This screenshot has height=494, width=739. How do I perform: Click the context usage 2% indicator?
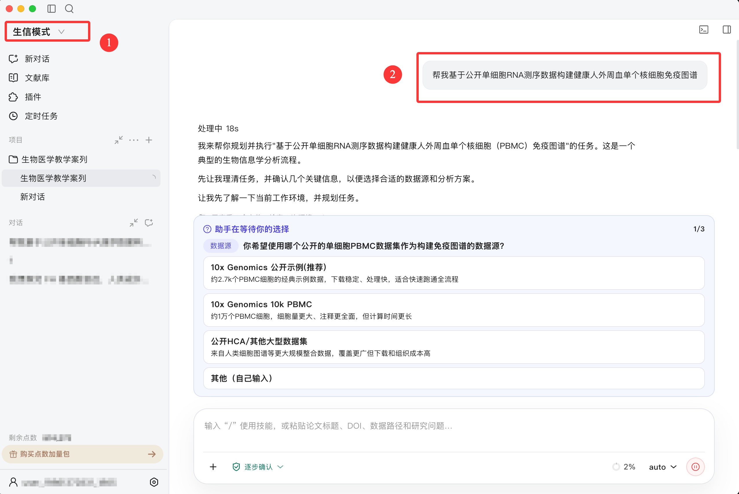tap(624, 467)
